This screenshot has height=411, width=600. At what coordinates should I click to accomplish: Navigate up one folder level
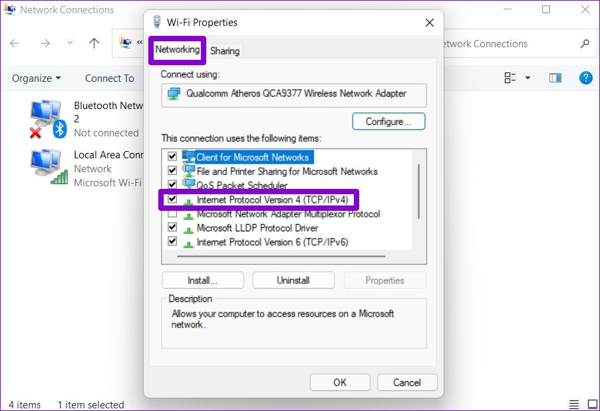(x=94, y=43)
